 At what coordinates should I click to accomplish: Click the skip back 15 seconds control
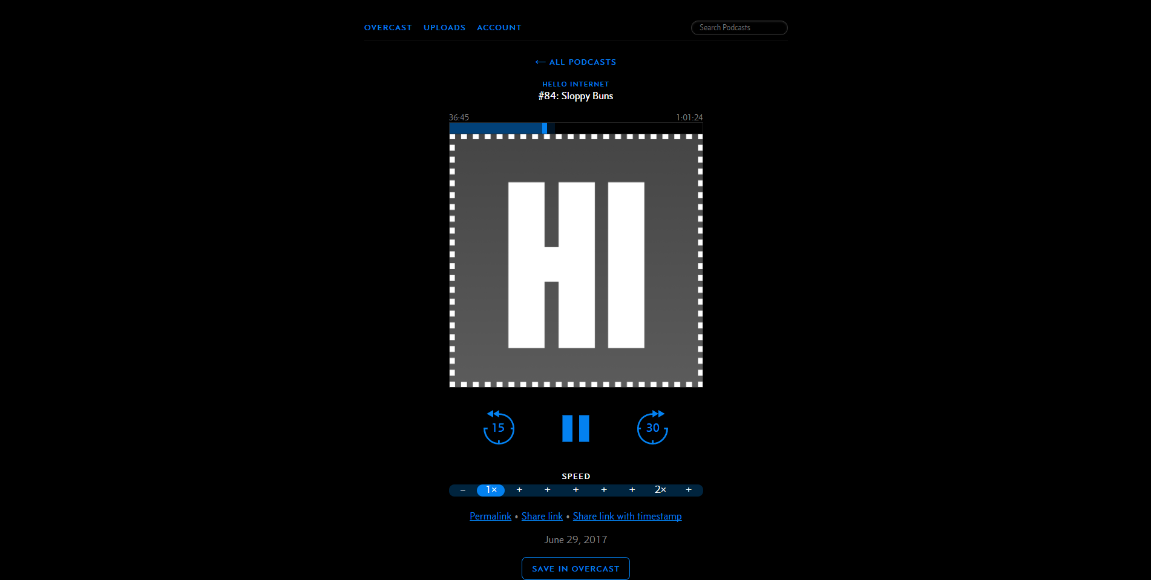498,428
